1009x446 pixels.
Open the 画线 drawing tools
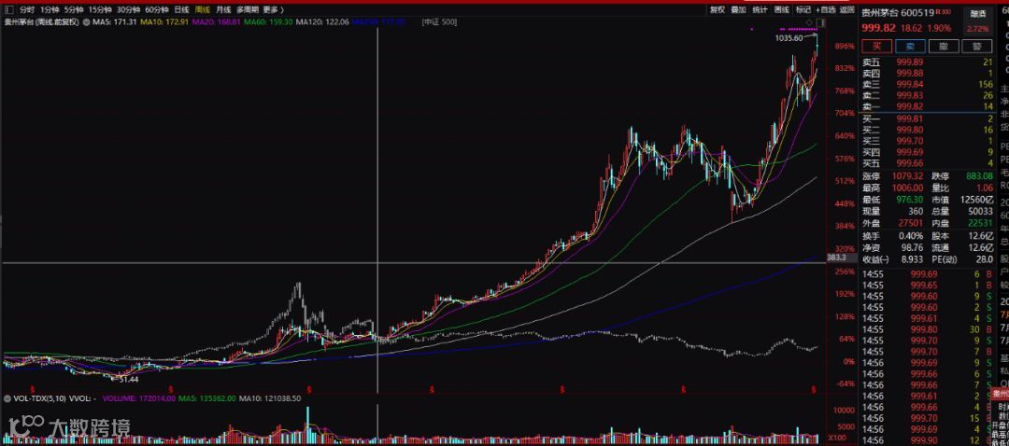(781, 9)
